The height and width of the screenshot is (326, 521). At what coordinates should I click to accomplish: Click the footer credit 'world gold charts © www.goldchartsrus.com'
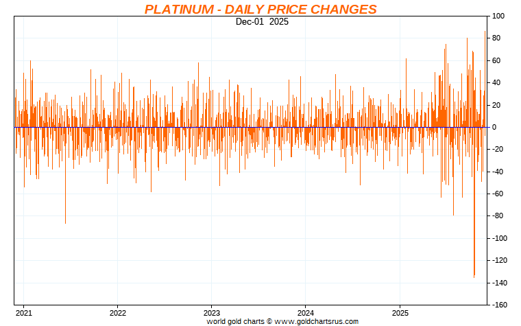pos(282,322)
